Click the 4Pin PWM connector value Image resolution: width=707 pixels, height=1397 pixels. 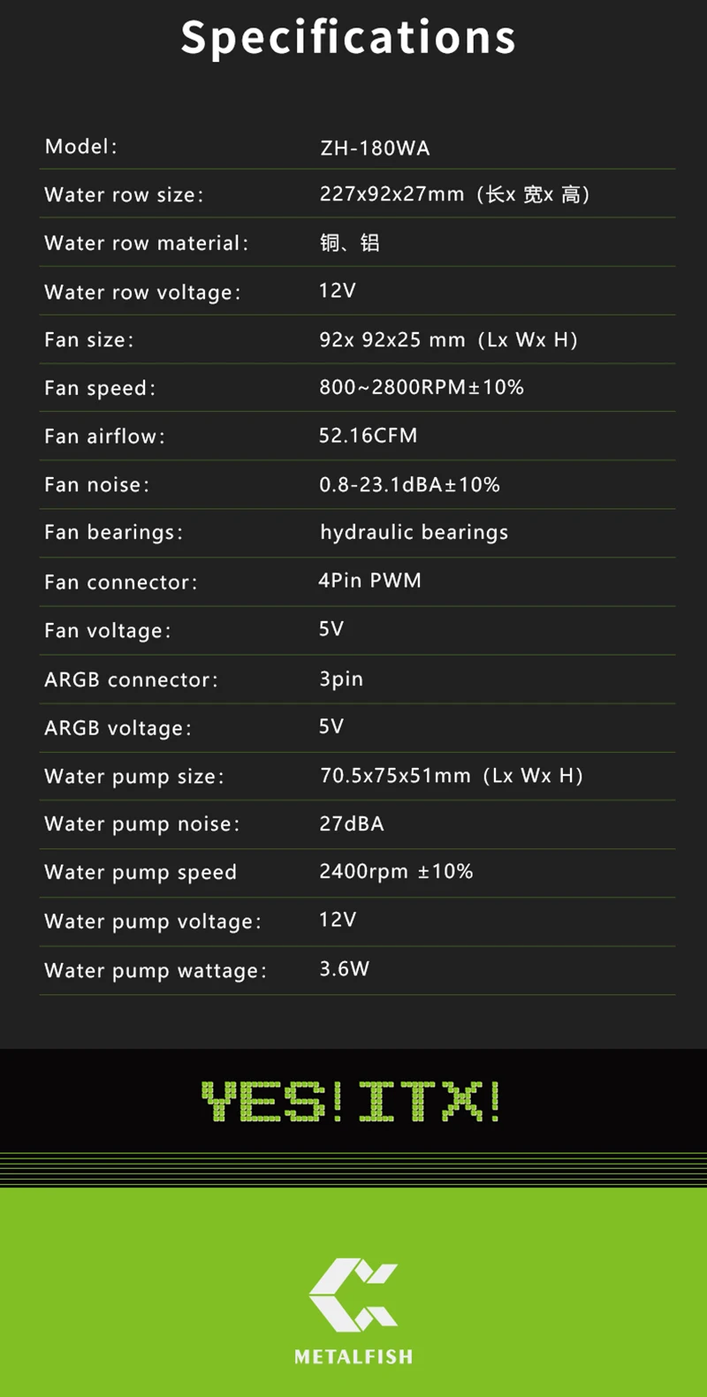click(x=369, y=581)
